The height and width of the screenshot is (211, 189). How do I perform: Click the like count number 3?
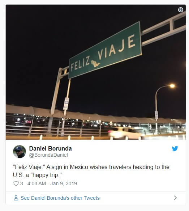22,183
